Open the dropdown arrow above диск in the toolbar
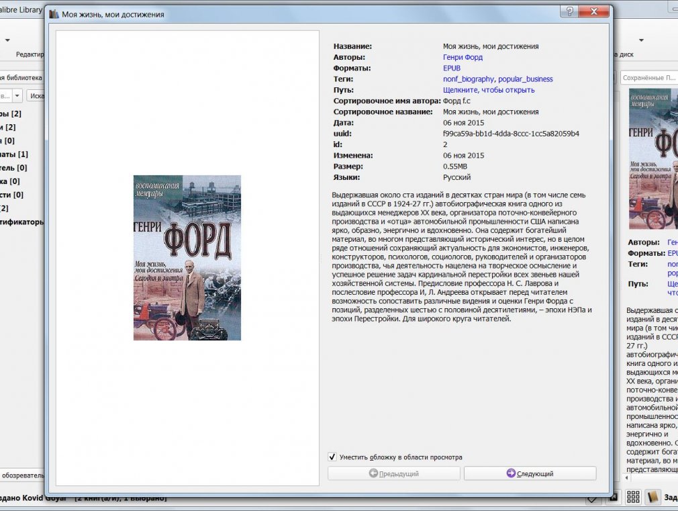The width and height of the screenshot is (678, 511). pyautogui.click(x=641, y=40)
